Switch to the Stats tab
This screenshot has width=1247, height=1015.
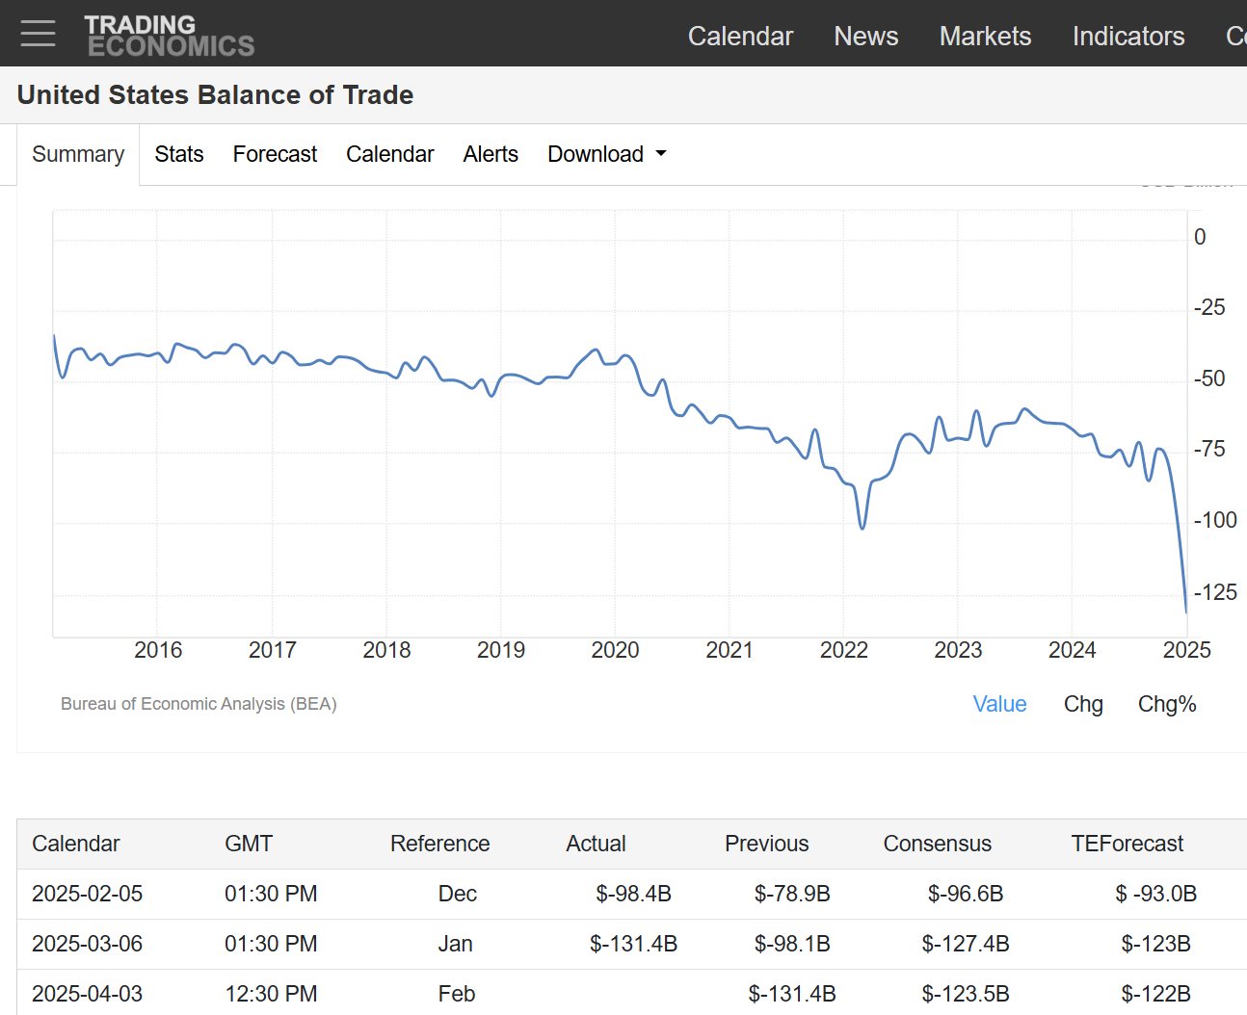click(x=179, y=154)
